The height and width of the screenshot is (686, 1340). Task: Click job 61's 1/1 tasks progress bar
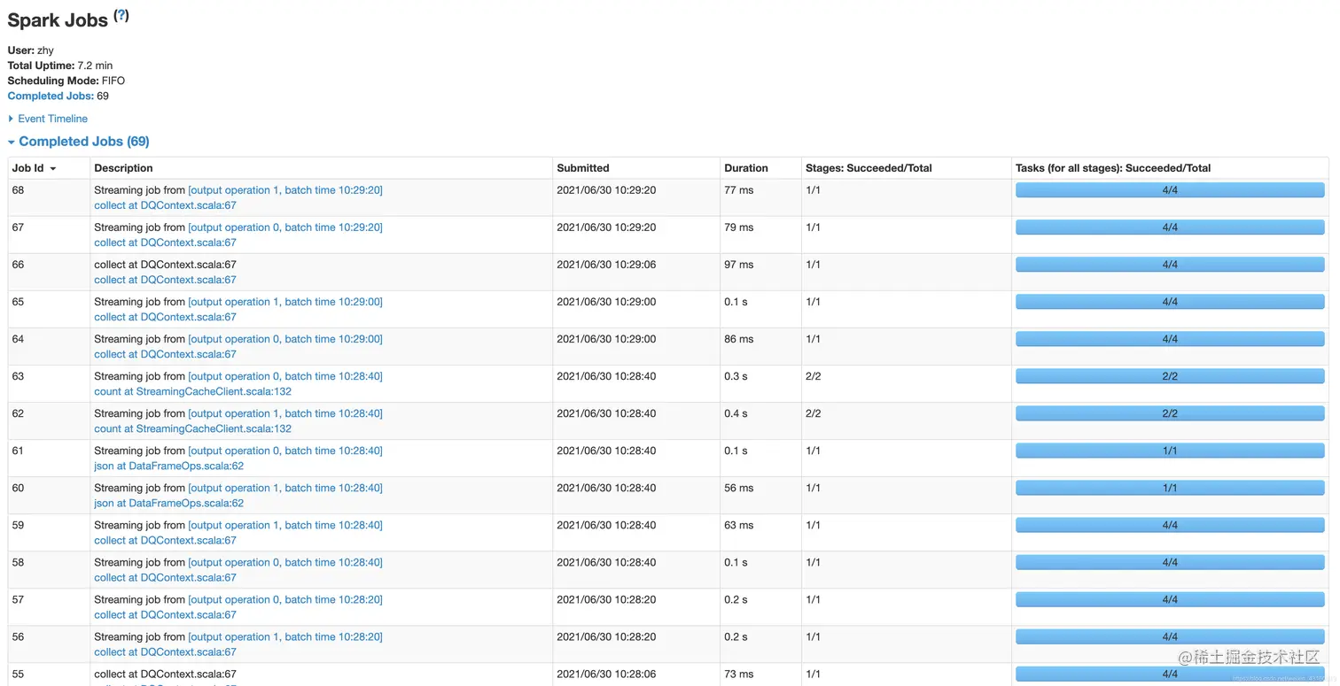(x=1170, y=451)
